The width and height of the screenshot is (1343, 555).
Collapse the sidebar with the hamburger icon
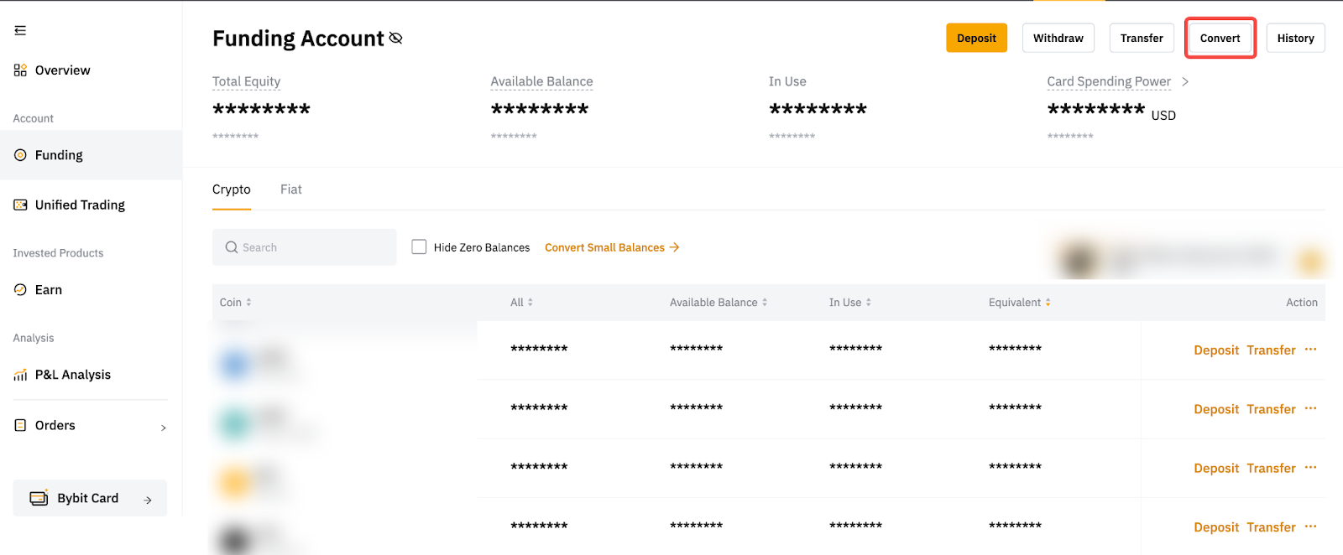[20, 30]
